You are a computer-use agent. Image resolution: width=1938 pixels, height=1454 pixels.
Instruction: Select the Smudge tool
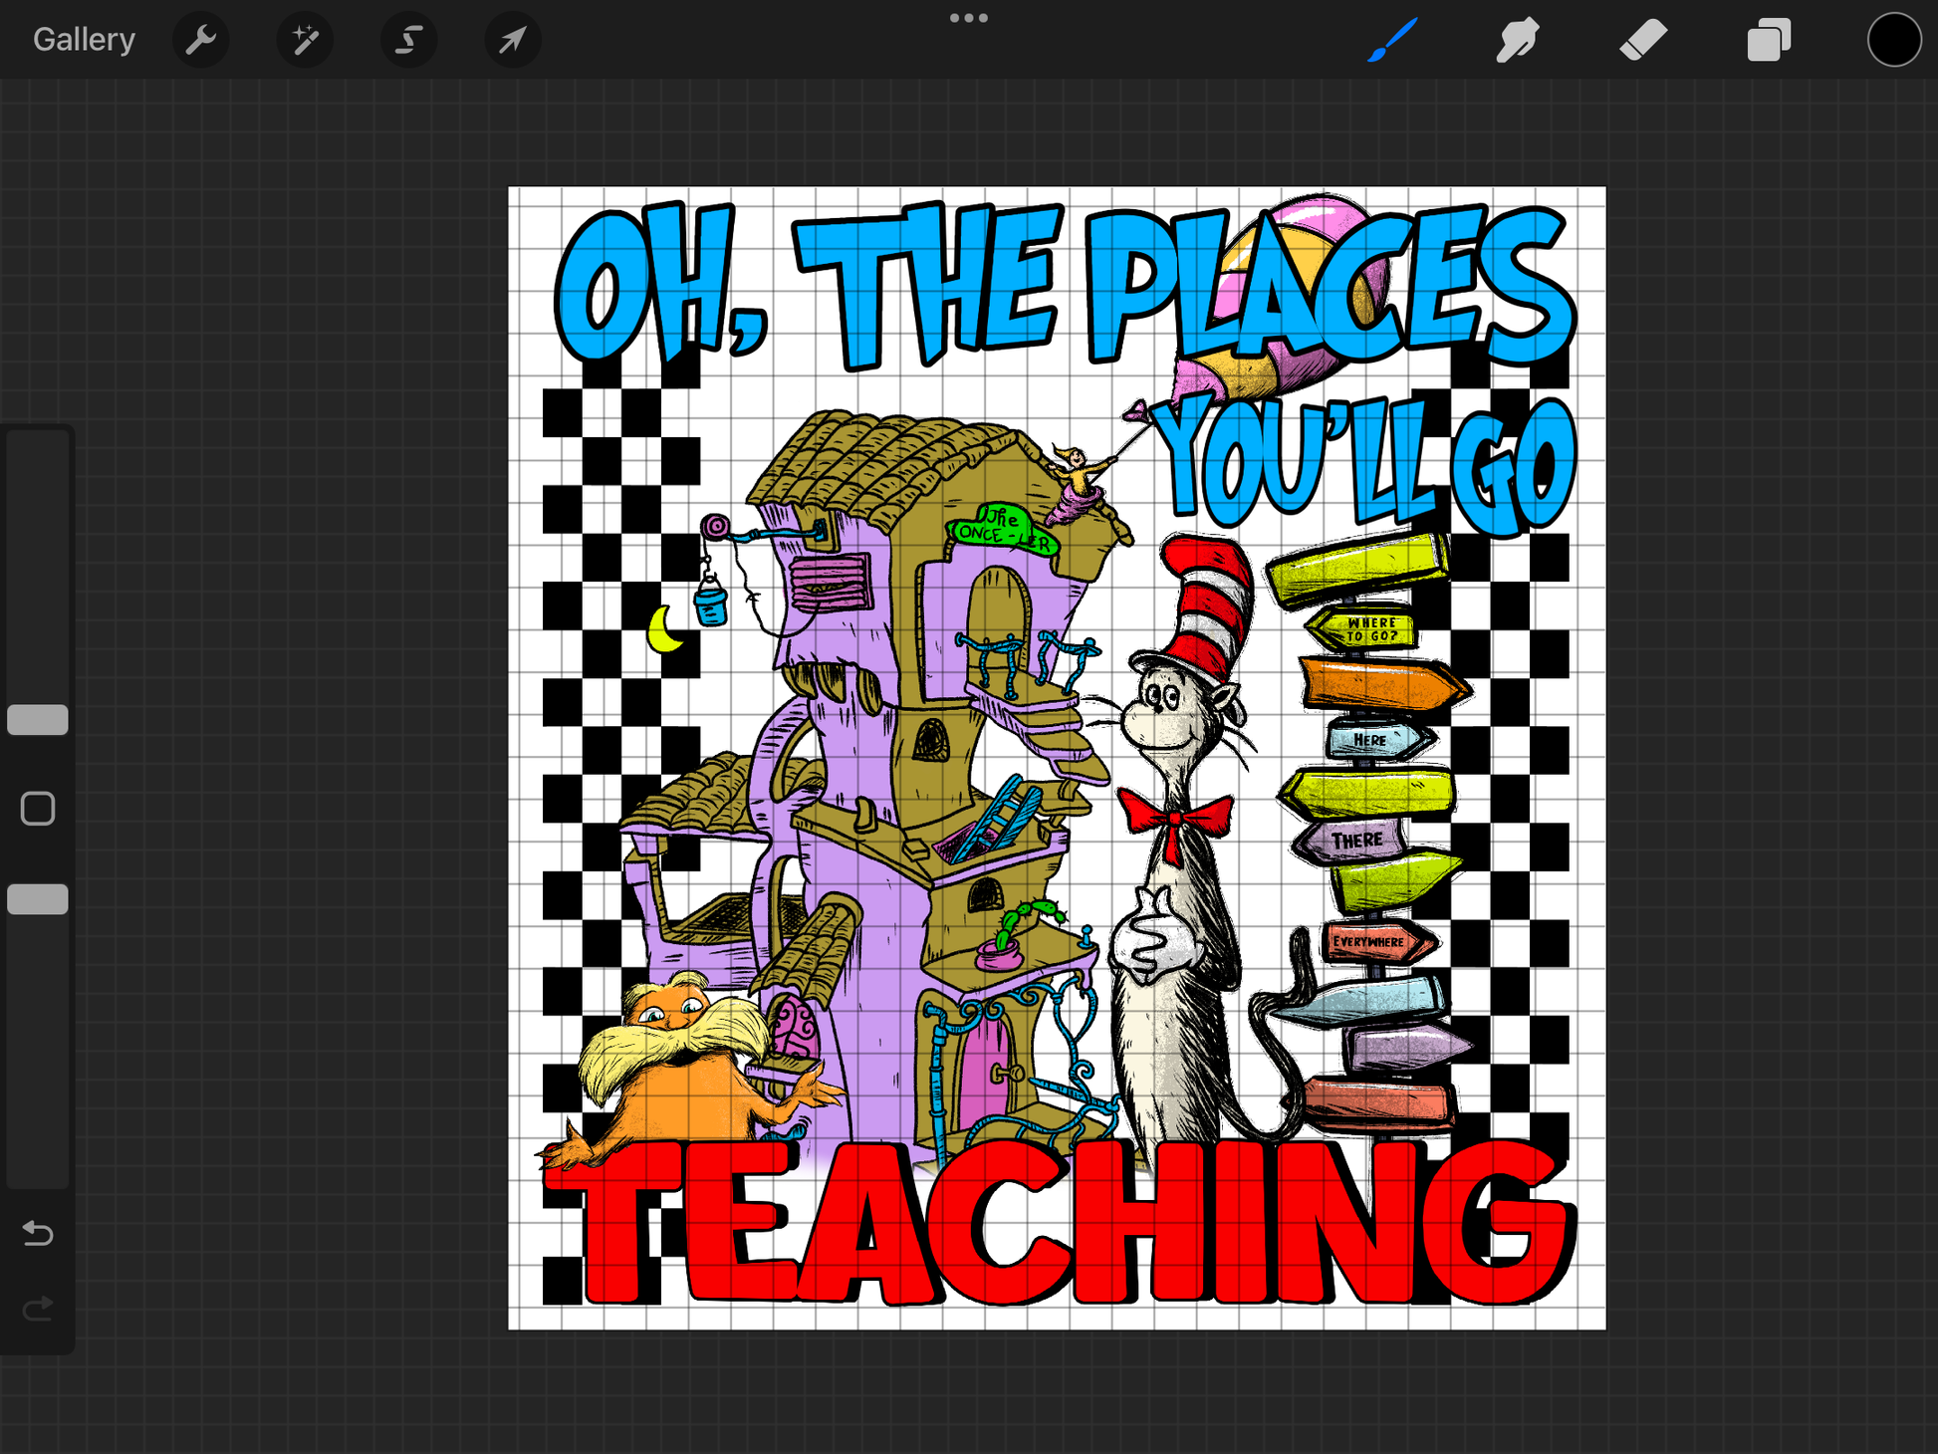point(1518,40)
